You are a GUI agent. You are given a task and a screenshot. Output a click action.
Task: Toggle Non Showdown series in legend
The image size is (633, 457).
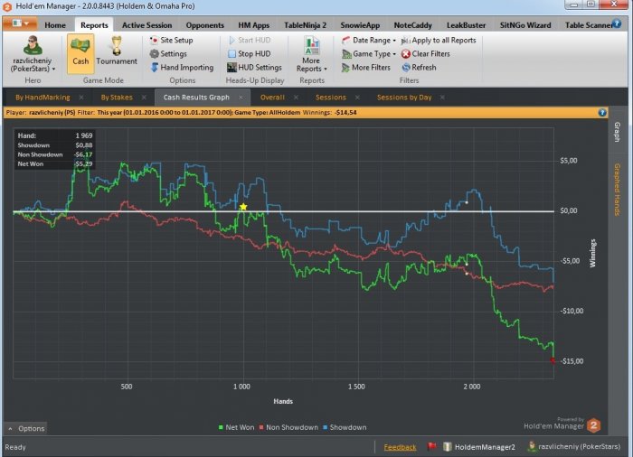(288, 427)
